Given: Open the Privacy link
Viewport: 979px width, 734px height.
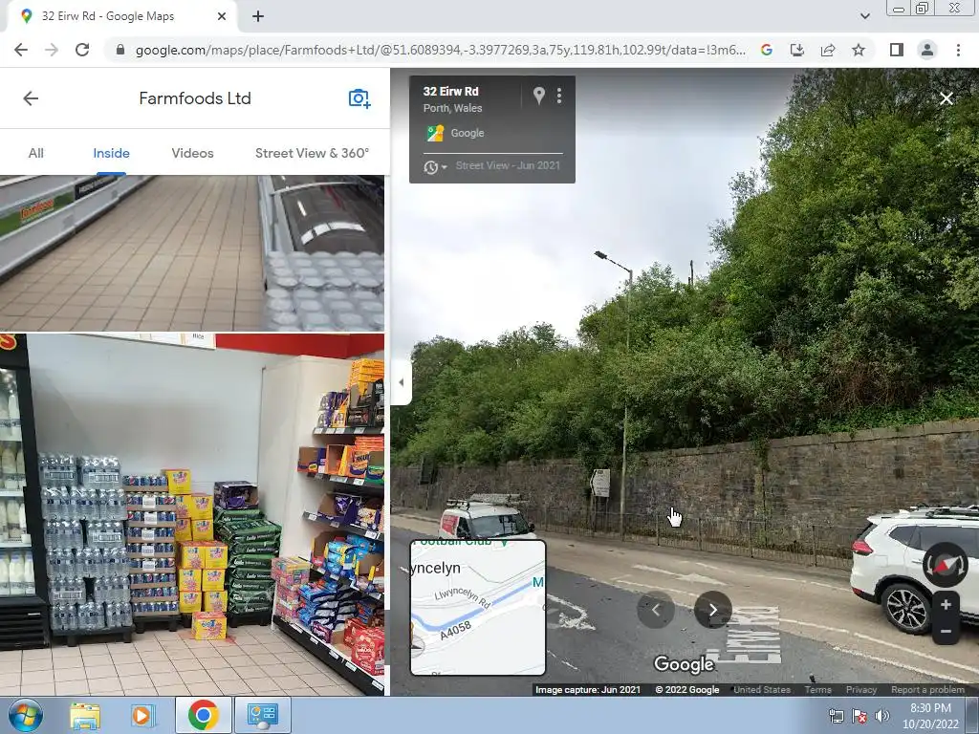Looking at the screenshot, I should (861, 690).
